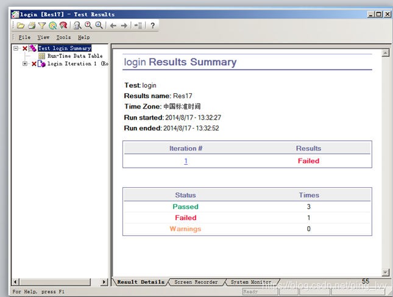The image size is (393, 297).
Task: Click red X beside login Iteration 1
Action: pos(34,63)
